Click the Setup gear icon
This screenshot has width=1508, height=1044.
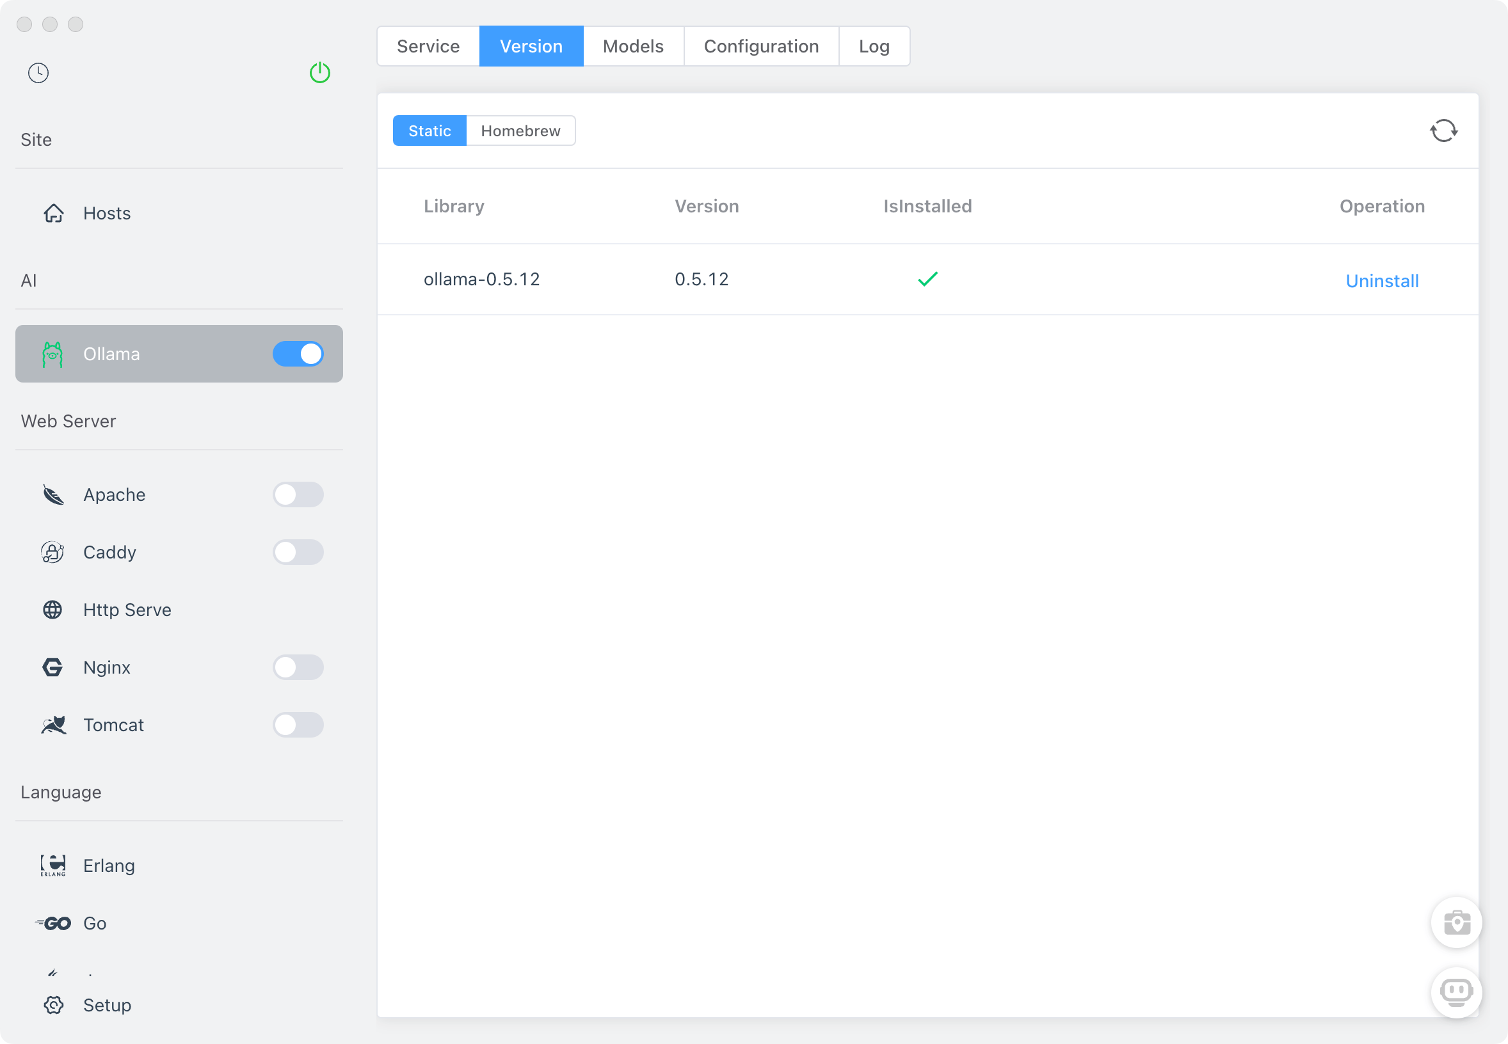[x=54, y=1005]
